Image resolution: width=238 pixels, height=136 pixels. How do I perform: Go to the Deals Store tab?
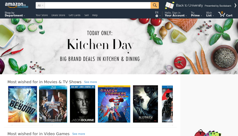(58, 15)
